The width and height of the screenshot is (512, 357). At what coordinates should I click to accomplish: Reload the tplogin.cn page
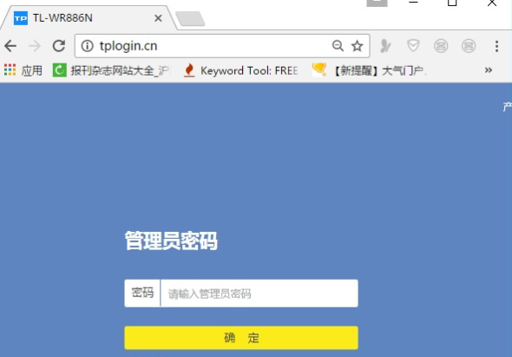(59, 46)
